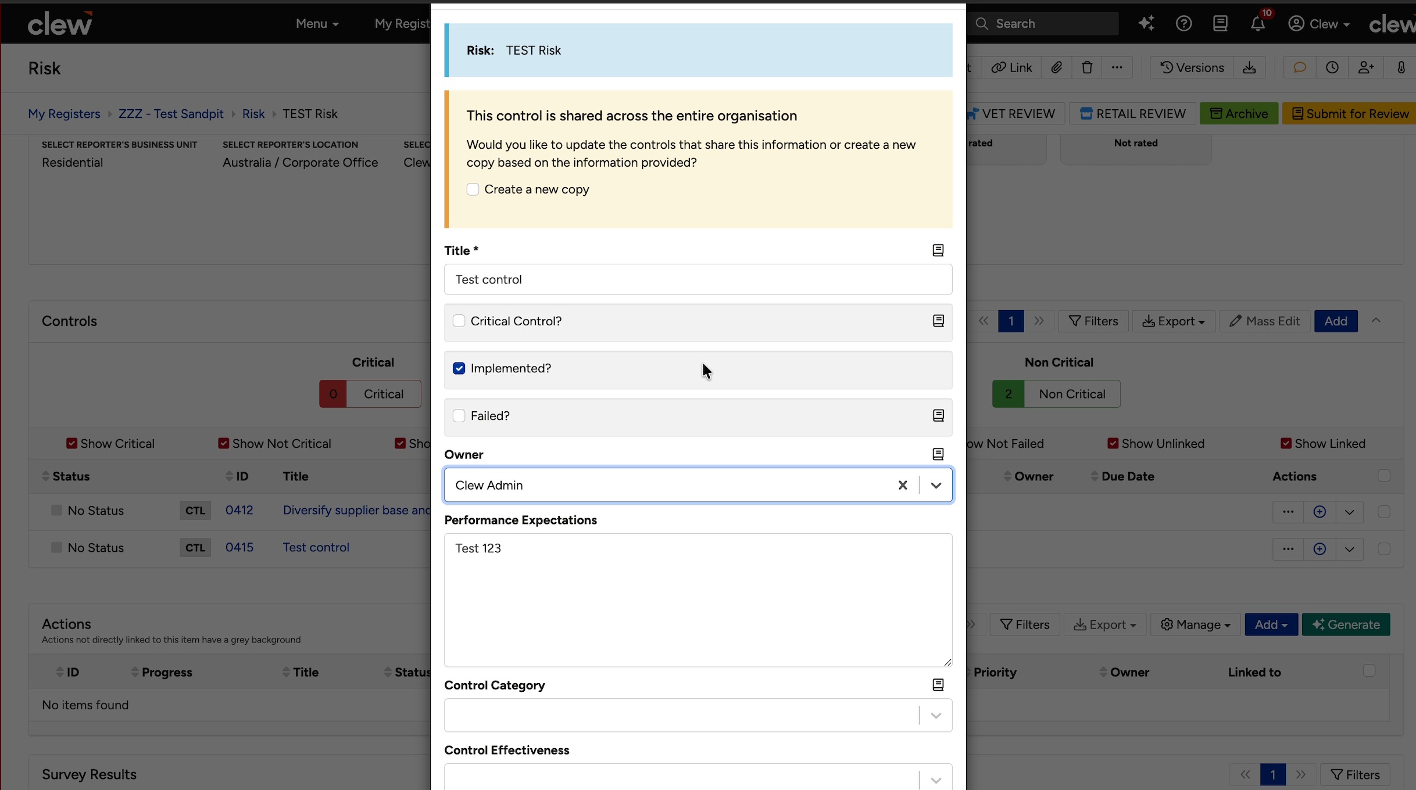
Task: Click the red Critical count badge
Action: [x=333, y=394]
